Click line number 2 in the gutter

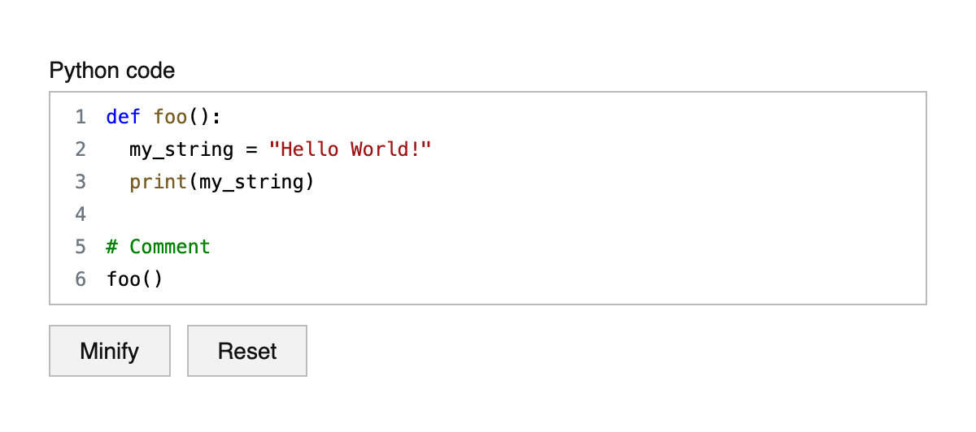[80, 149]
